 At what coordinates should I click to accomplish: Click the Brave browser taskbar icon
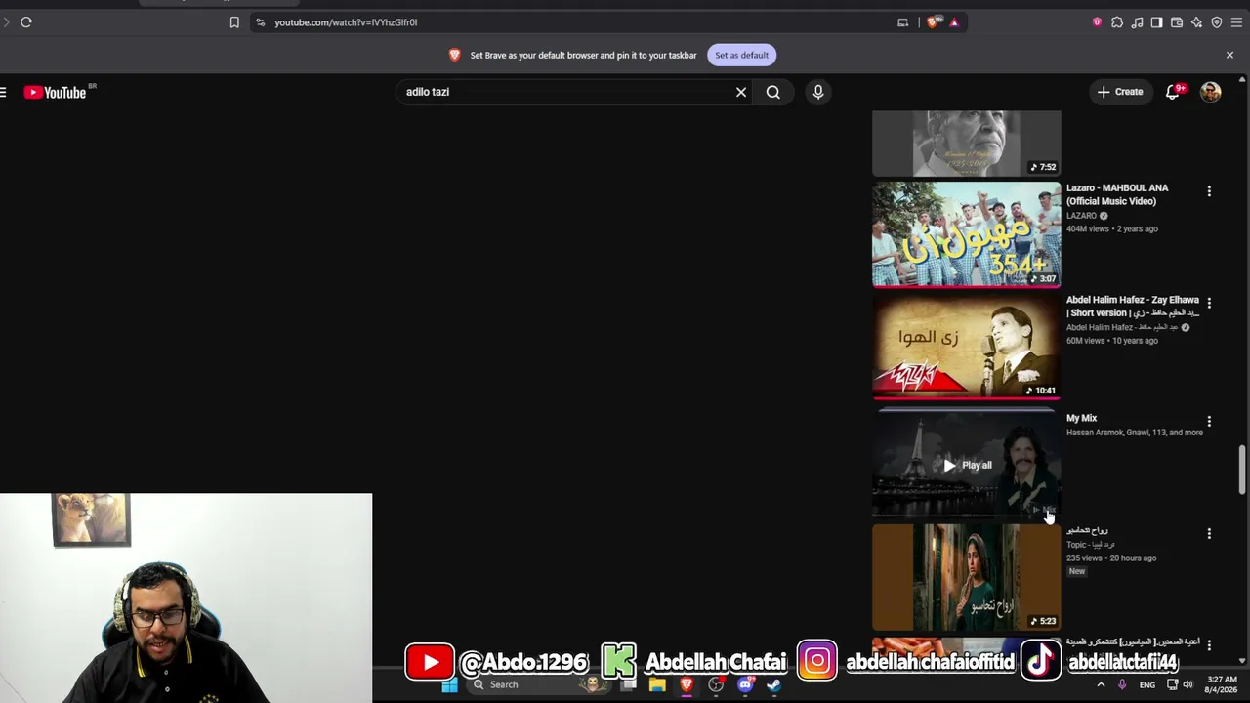pos(687,685)
